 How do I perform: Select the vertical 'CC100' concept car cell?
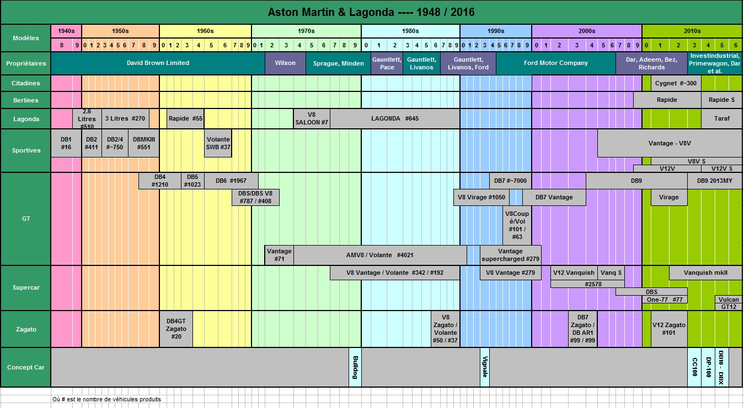(x=694, y=367)
